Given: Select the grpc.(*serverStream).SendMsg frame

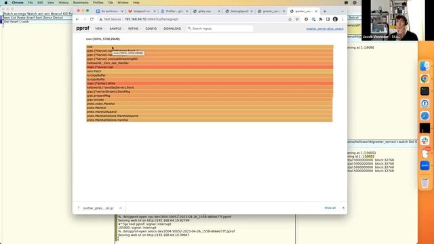Looking at the screenshot, I should click(210, 91).
